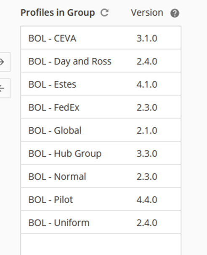207x255 pixels.
Task: Click the Version column header
Action: click(147, 13)
